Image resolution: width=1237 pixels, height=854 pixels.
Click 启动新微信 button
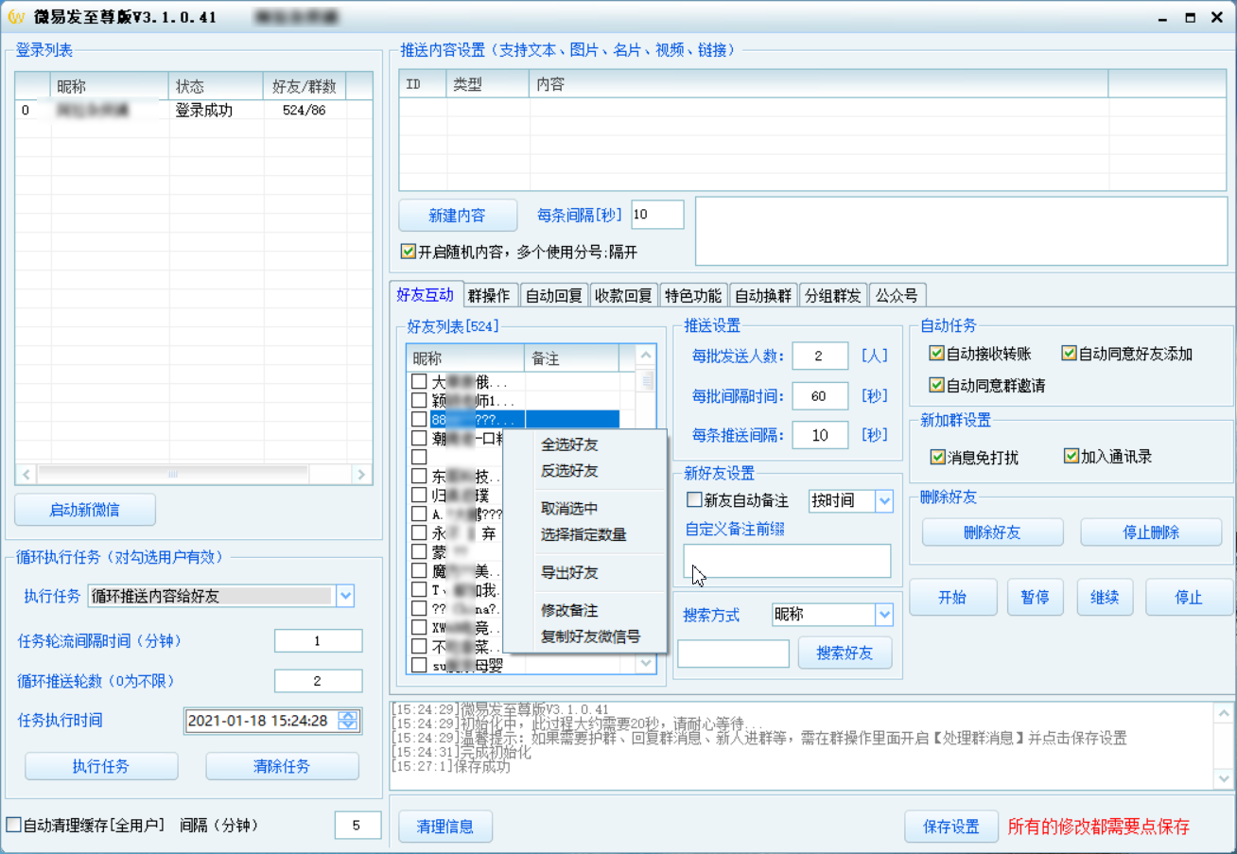pos(85,510)
